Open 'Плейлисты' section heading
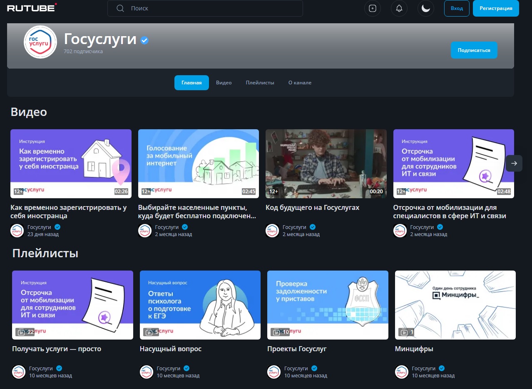The width and height of the screenshot is (532, 389). click(45, 253)
